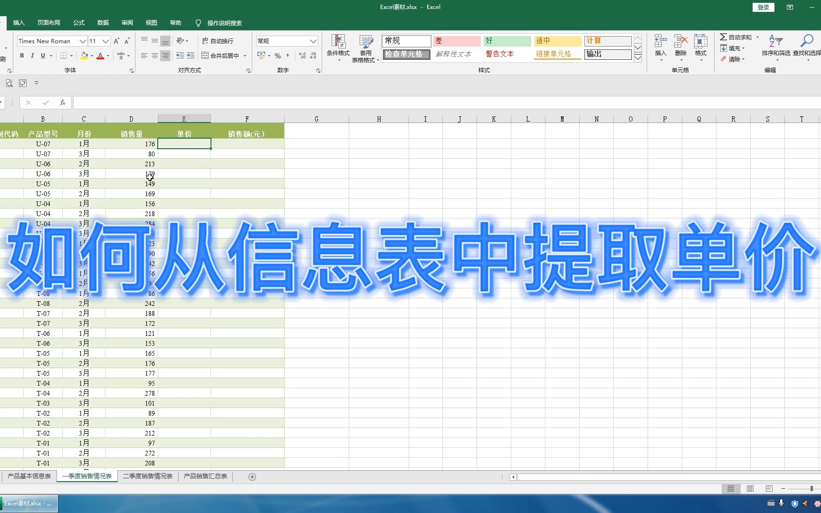Open the 公式 ribbon tab
The width and height of the screenshot is (821, 513).
tap(79, 23)
